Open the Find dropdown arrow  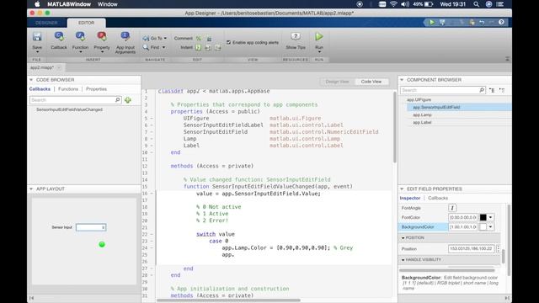coord(163,47)
